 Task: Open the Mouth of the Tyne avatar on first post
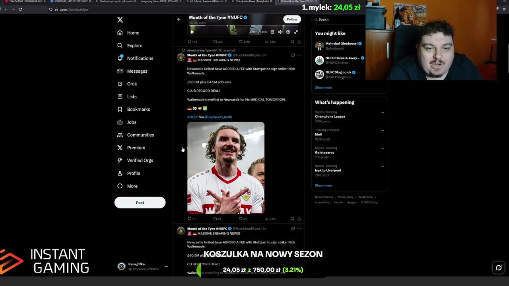181,58
